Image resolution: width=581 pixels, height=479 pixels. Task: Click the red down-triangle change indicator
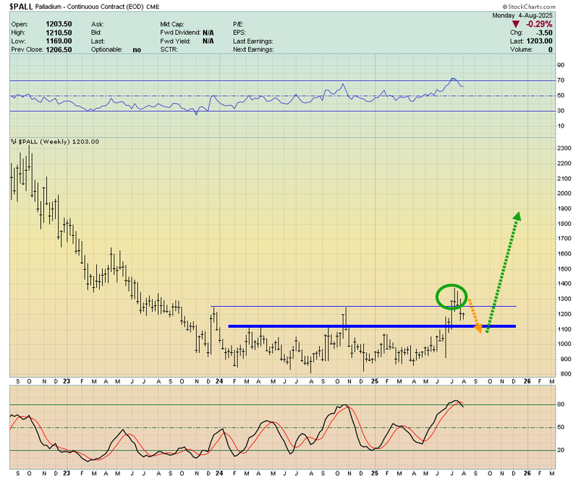[517, 24]
